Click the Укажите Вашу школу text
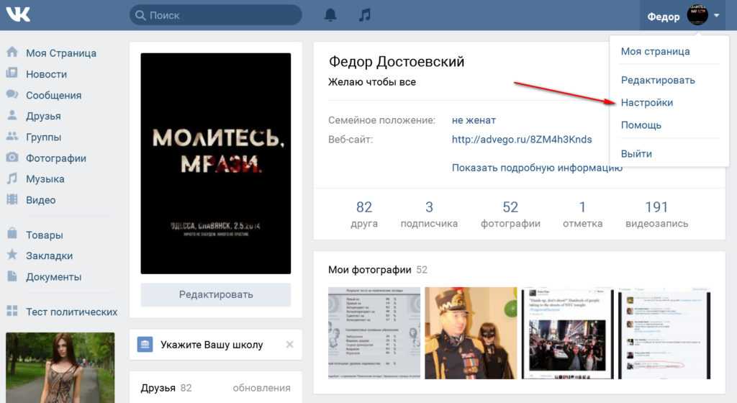 212,345
